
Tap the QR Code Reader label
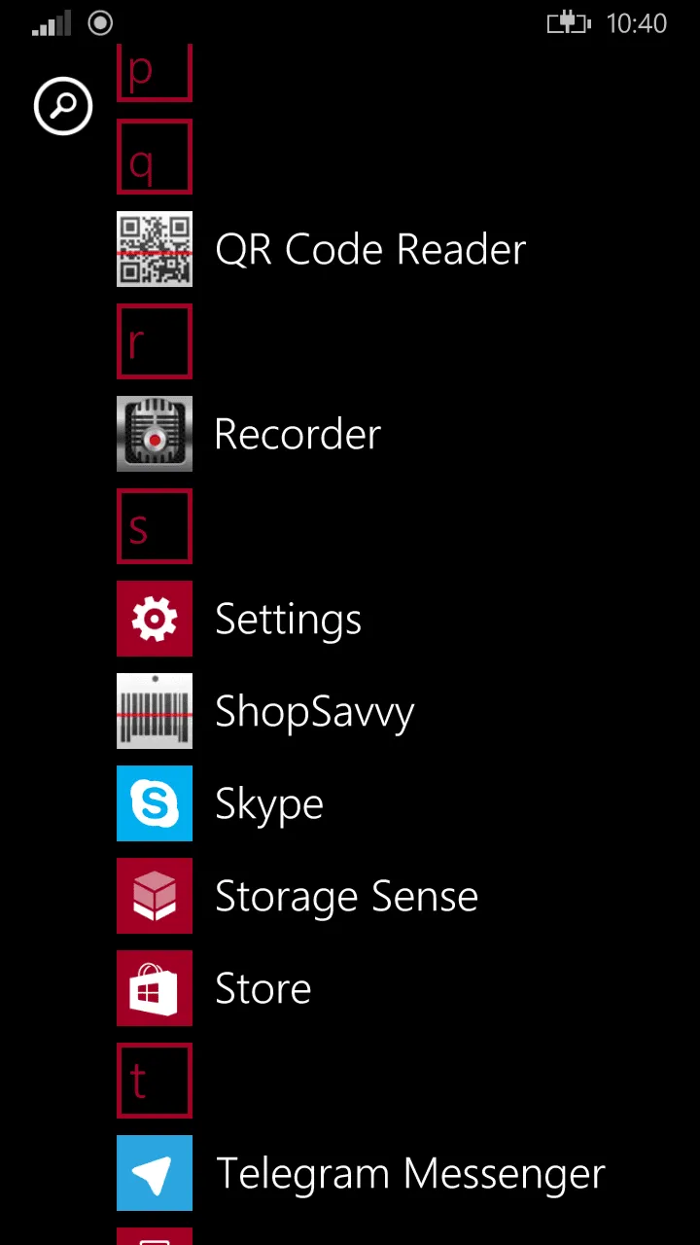click(x=369, y=250)
